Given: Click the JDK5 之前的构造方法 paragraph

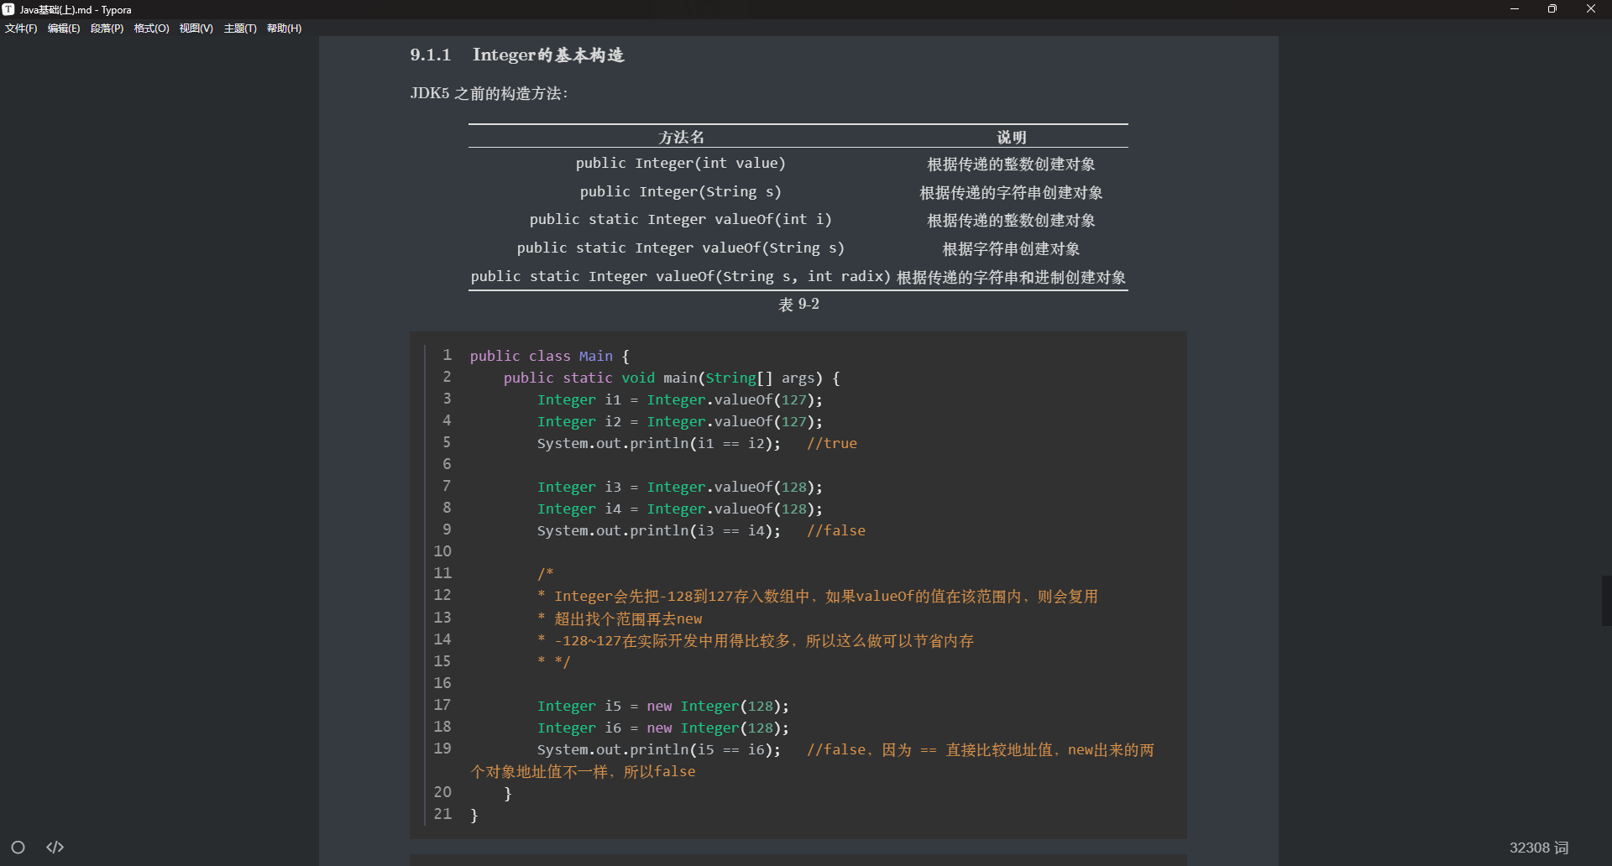Looking at the screenshot, I should [x=489, y=94].
